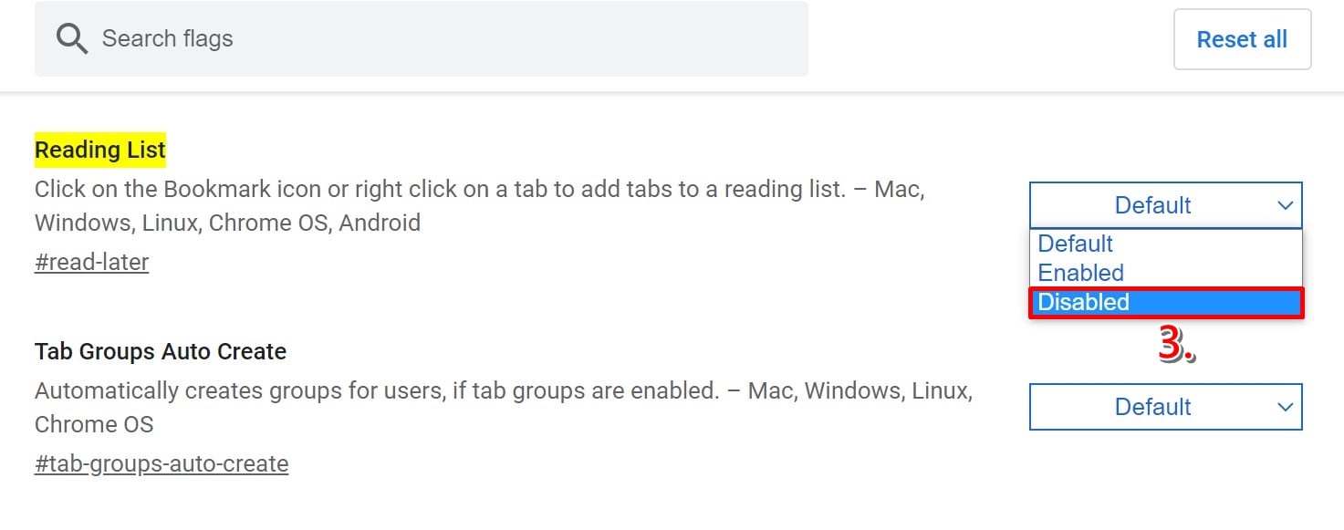The width and height of the screenshot is (1344, 530).
Task: Focus the Search flags input field
Action: [421, 38]
